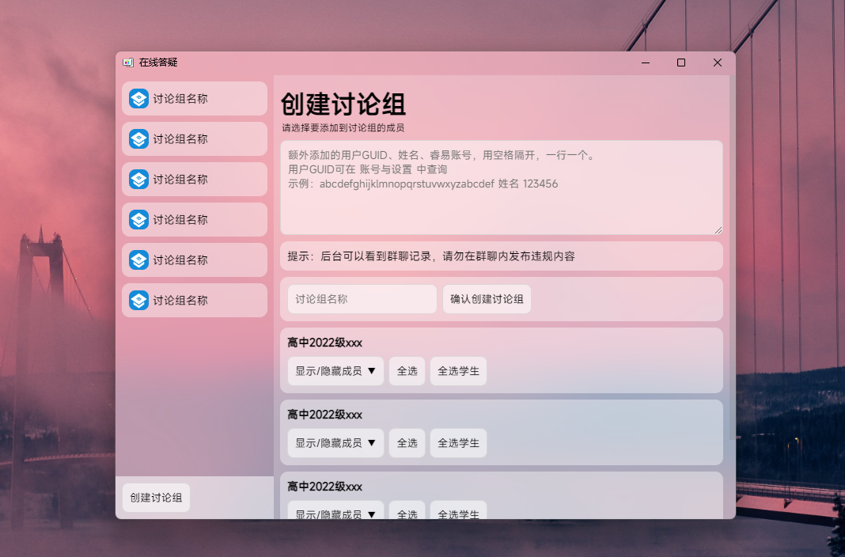Click the blue stacked-layers icon on first sidebar group
845x557 pixels.
tap(137, 98)
